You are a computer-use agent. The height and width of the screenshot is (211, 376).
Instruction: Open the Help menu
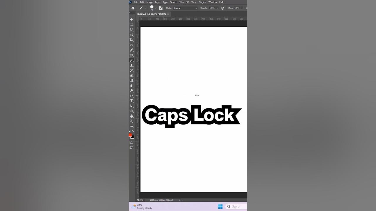[x=222, y=2]
